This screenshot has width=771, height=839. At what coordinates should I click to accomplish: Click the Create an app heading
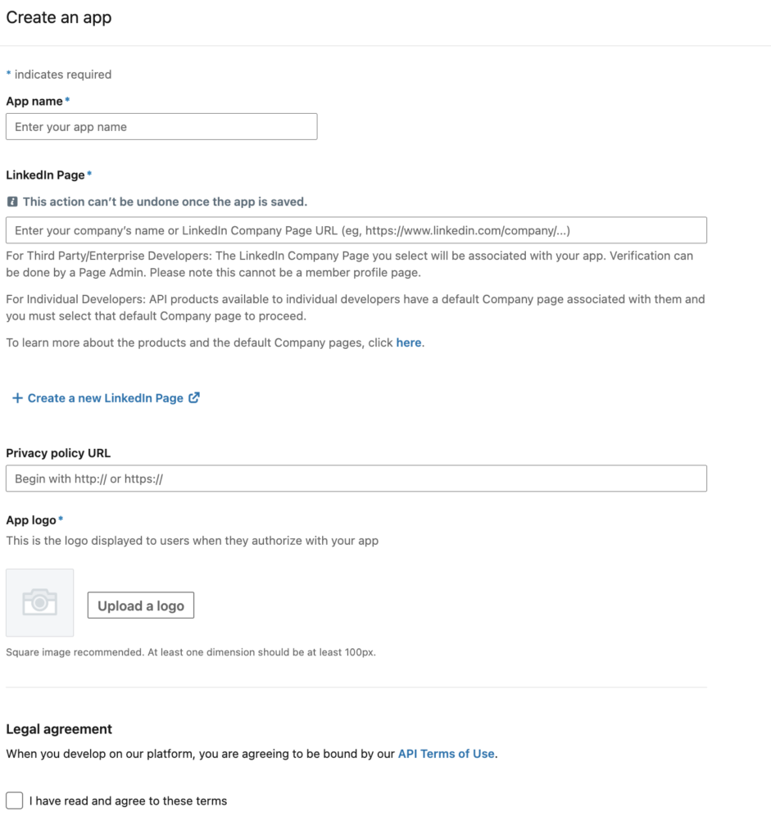point(59,18)
